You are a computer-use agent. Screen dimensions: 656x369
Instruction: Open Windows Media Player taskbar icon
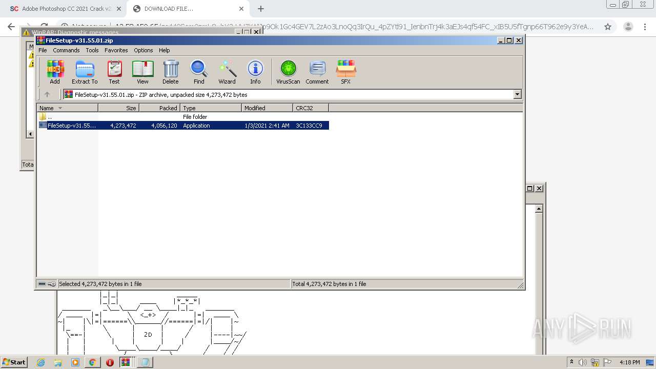click(x=75, y=362)
